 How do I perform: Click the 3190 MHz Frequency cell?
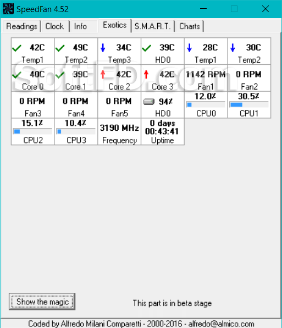[x=119, y=131]
